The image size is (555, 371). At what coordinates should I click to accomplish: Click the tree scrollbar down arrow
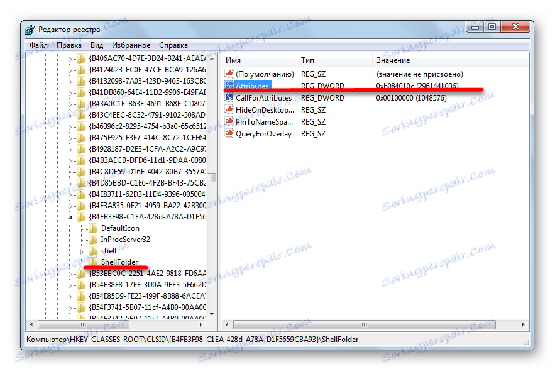point(212,314)
